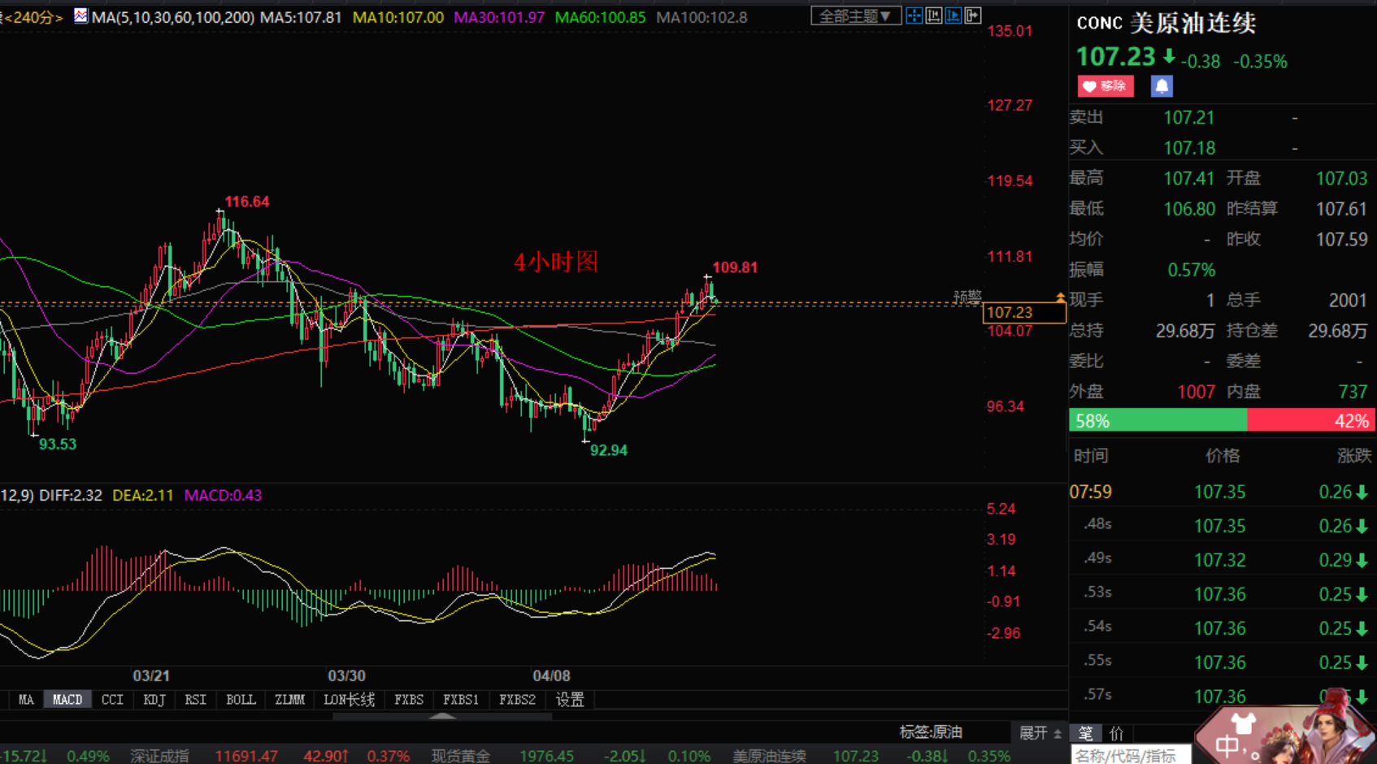The height and width of the screenshot is (764, 1377).
Task: Click the chart range measurement icon
Action: click(x=934, y=15)
